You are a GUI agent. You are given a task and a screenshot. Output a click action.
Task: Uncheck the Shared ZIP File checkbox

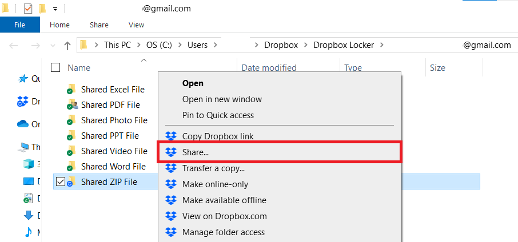coord(62,182)
